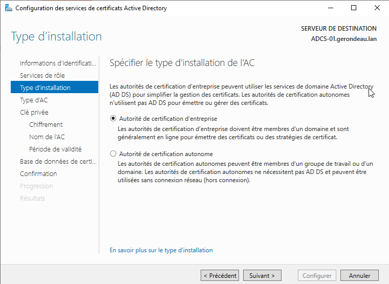Screen dimensions: 389x284
Task: Go to Période de validité sub-step
Action: pyautogui.click(x=55, y=149)
